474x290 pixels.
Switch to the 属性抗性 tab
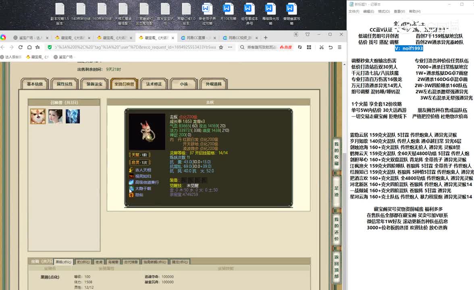click(x=64, y=84)
